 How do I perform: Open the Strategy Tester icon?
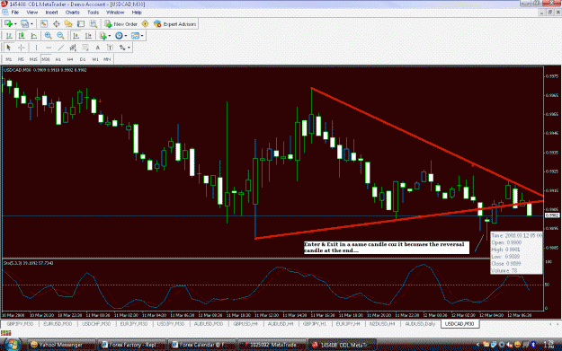[94, 24]
